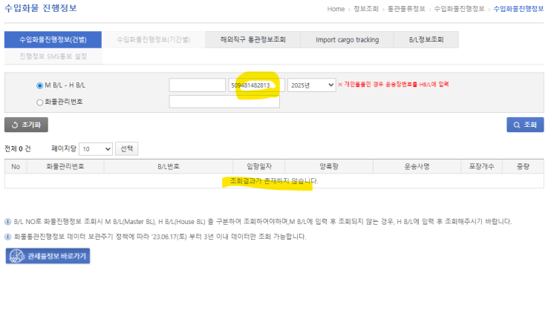Image resolution: width=557 pixels, height=325 pixels.
Task: Click the info icon beside 화물통관진행정보 notice
Action: [7, 237]
